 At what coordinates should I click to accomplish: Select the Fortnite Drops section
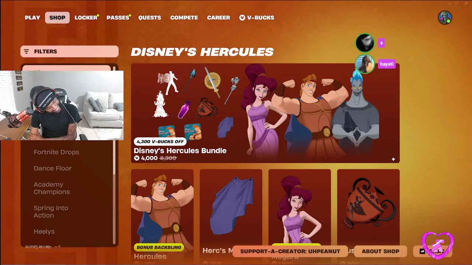tap(56, 152)
